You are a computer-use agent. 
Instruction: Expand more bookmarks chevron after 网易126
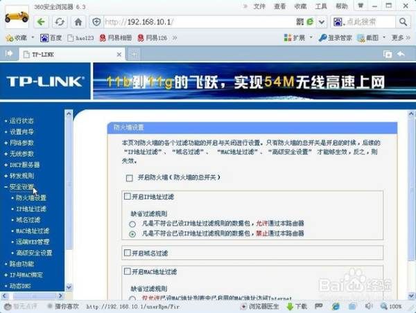point(175,38)
